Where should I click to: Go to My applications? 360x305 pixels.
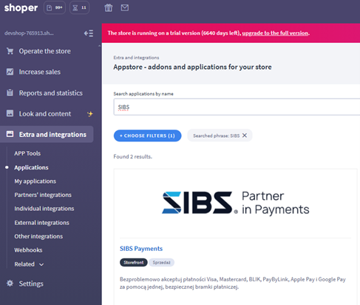(x=35, y=181)
